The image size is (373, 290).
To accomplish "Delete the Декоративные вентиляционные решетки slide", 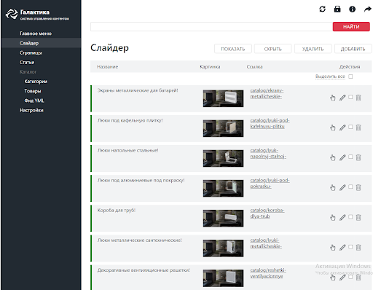I will pyautogui.click(x=358, y=278).
